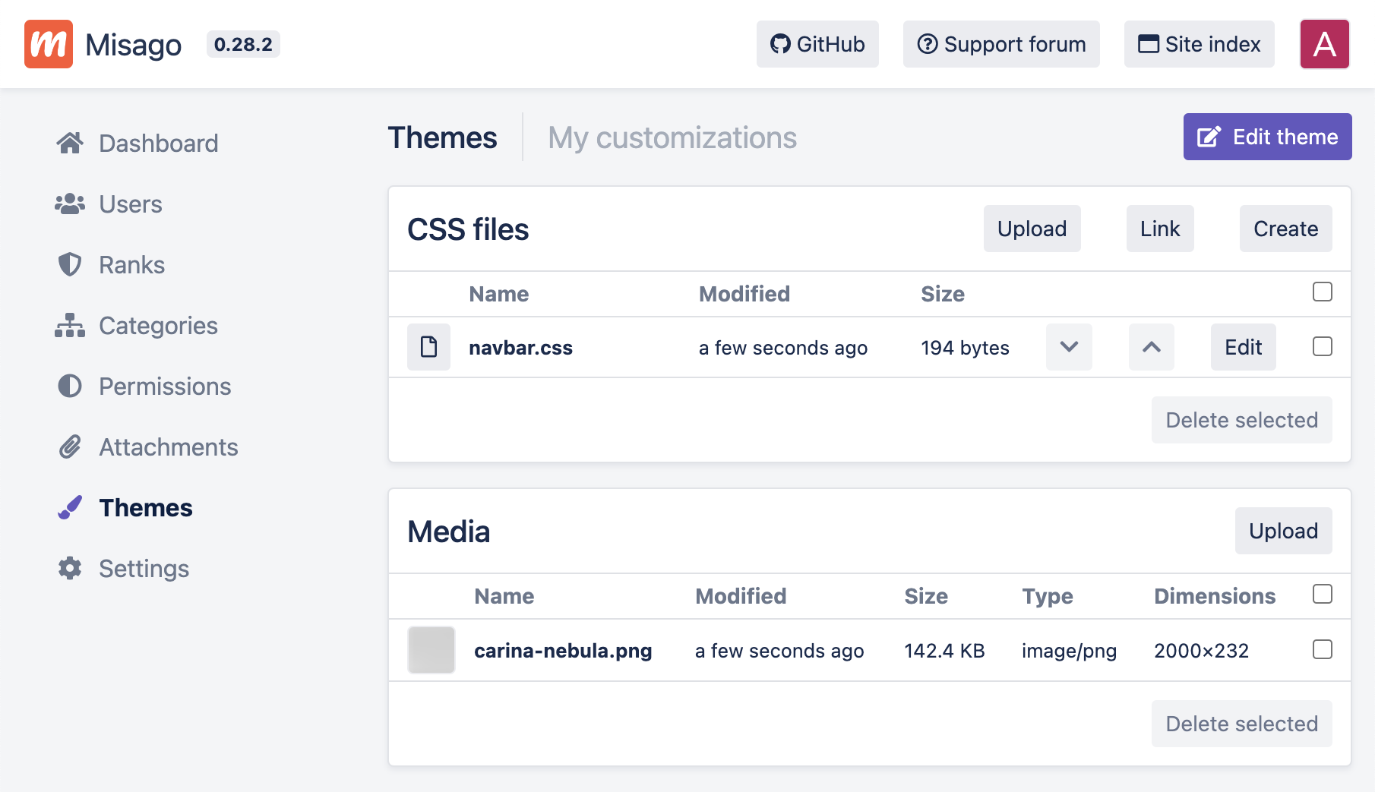This screenshot has width=1375, height=792.
Task: Select the navbar.css checkbox
Action: (x=1322, y=346)
